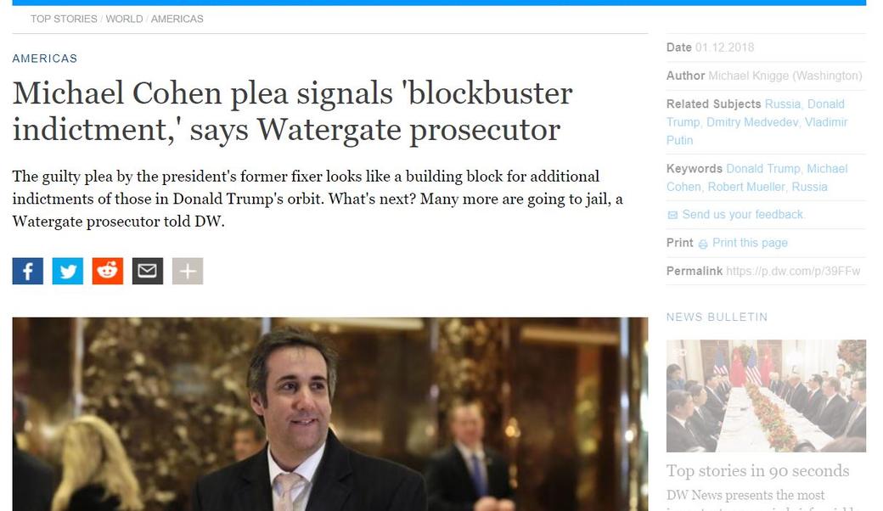Image resolution: width=883 pixels, height=511 pixels.
Task: Open Top stories in 90 seconds
Action: 757,470
